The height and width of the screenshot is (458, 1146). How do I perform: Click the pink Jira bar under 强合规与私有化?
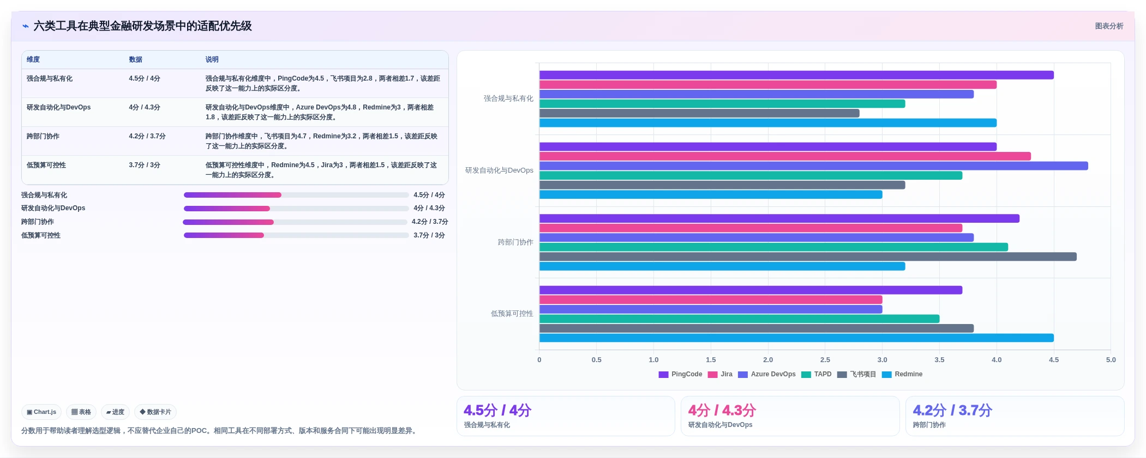(x=768, y=85)
